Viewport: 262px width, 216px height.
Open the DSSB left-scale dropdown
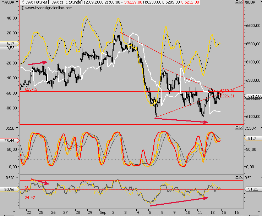coord(17,128)
